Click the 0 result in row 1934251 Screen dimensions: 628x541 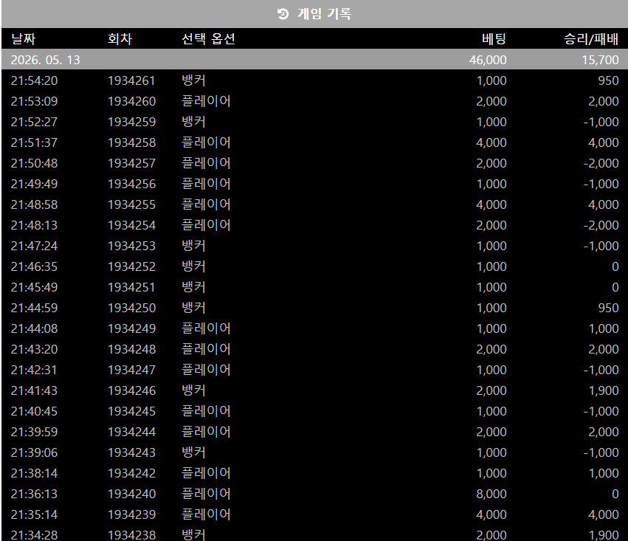pos(615,287)
